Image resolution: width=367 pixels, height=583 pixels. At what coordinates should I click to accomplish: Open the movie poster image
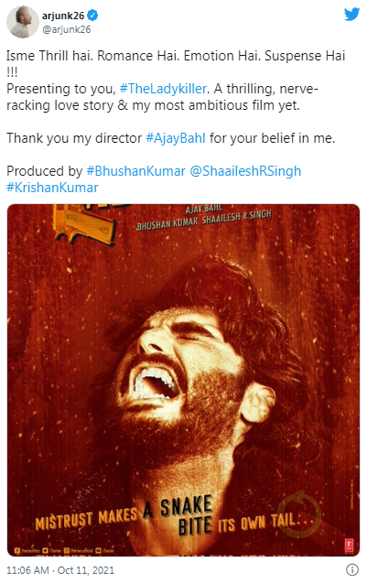pyautogui.click(x=183, y=380)
